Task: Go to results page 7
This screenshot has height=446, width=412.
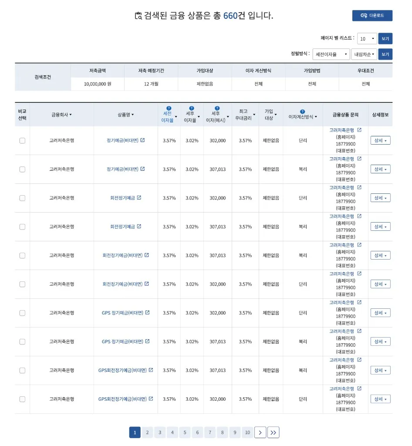Action: point(210,432)
